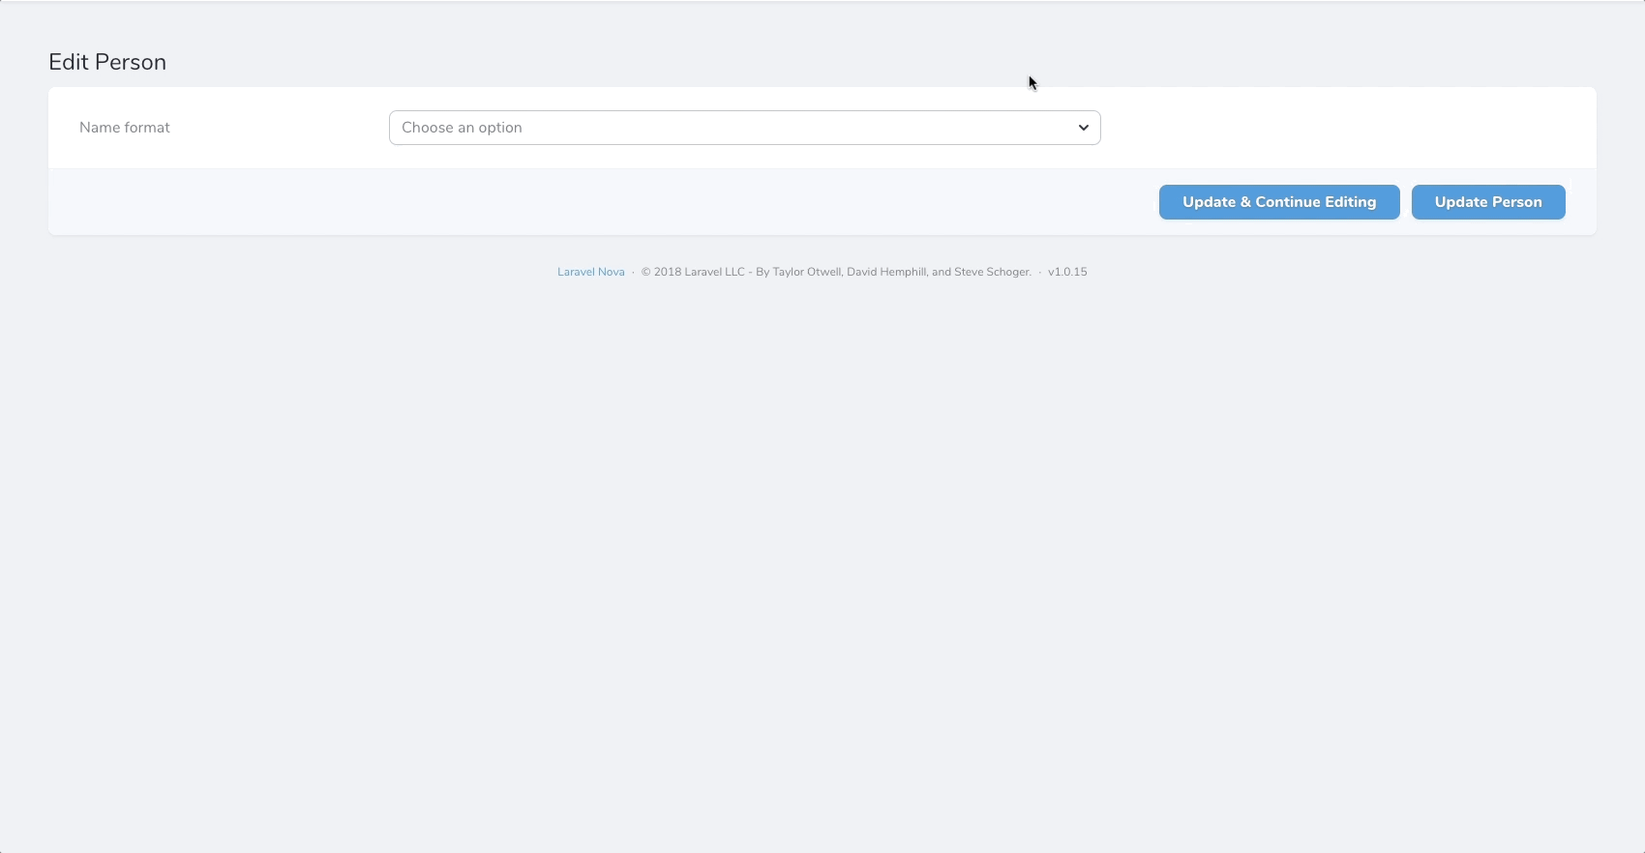Open the Laravel Nova footer link
The width and height of the screenshot is (1645, 853).
click(x=591, y=272)
